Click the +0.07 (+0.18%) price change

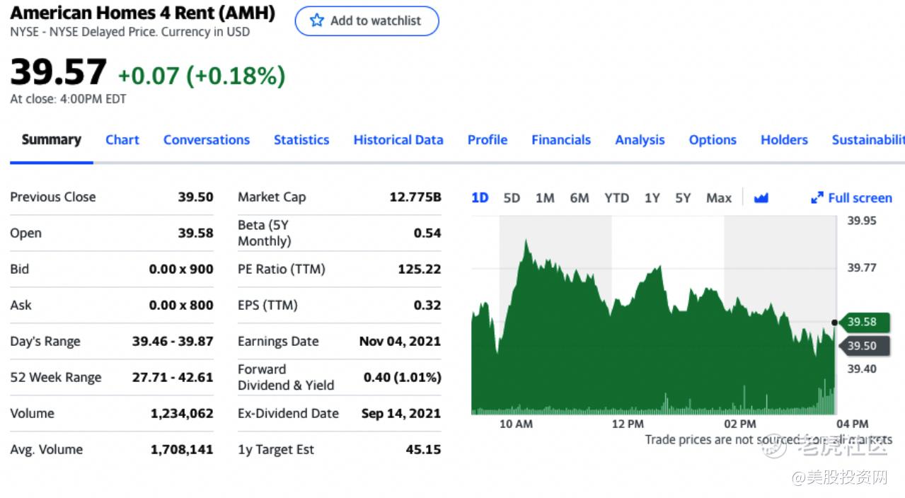tap(202, 75)
